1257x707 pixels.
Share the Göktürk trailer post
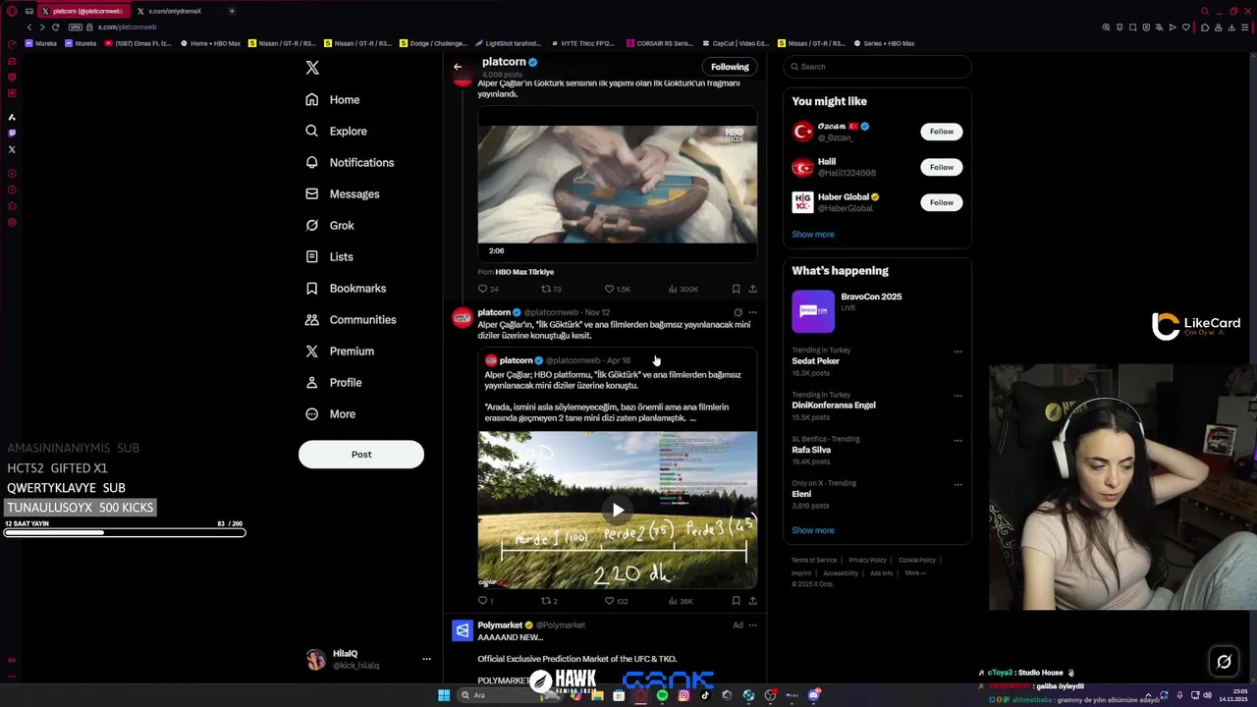(752, 290)
